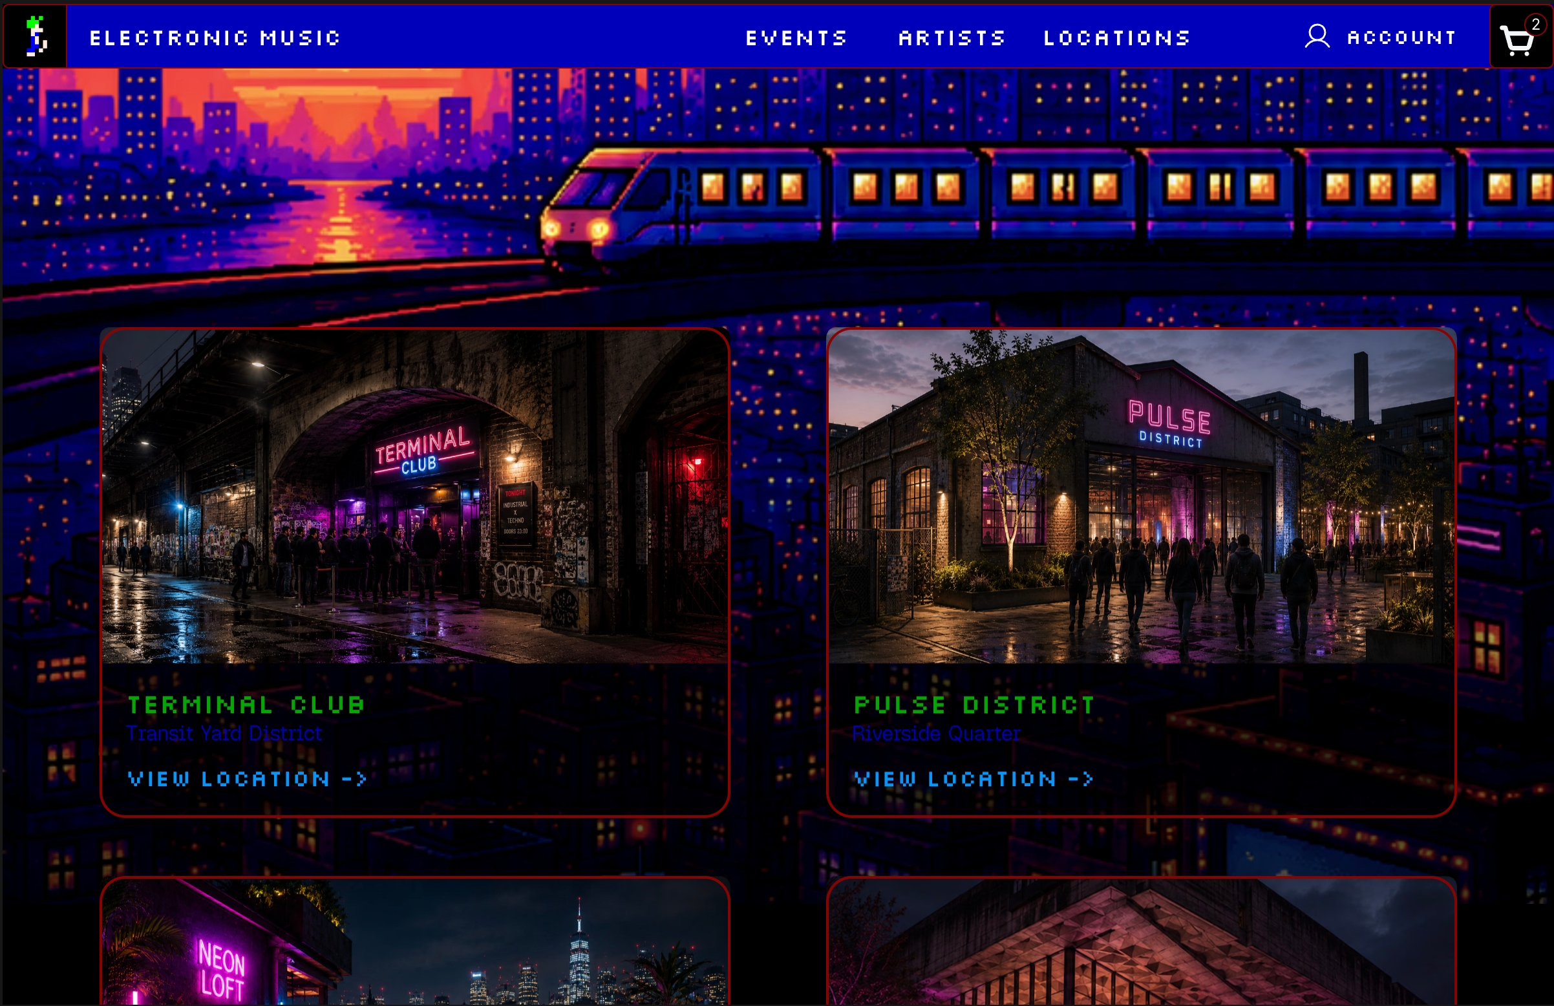Open the Events menu item
Image resolution: width=1554 pixels, height=1006 pixels.
(796, 38)
